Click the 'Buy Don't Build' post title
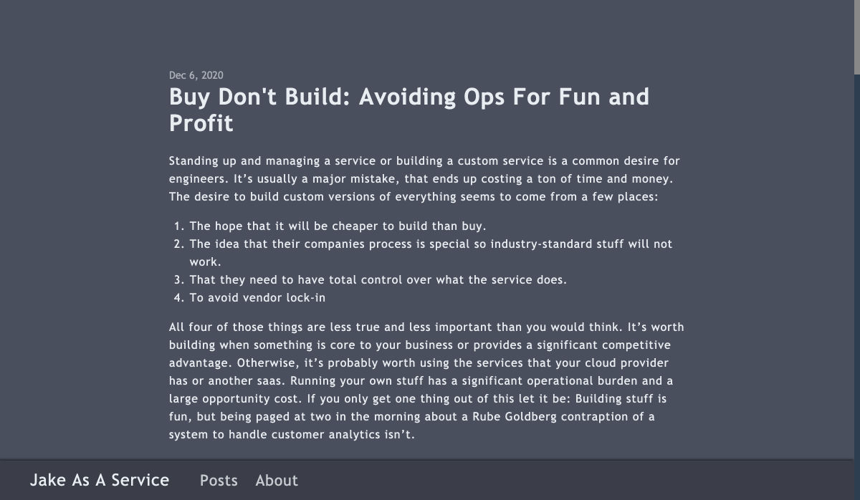The width and height of the screenshot is (860, 500). 408,97
